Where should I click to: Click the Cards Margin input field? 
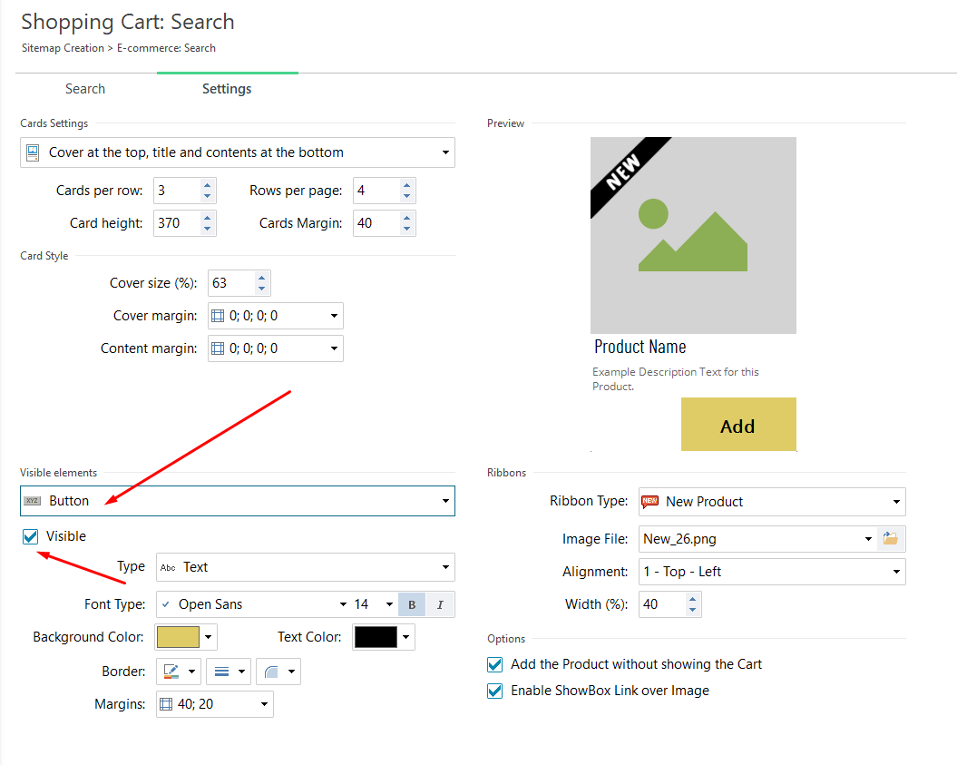(376, 223)
